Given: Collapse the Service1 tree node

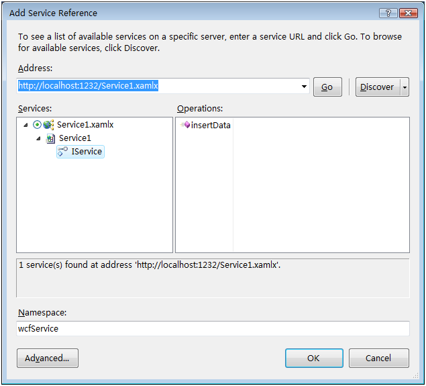Looking at the screenshot, I should pyautogui.click(x=38, y=139).
